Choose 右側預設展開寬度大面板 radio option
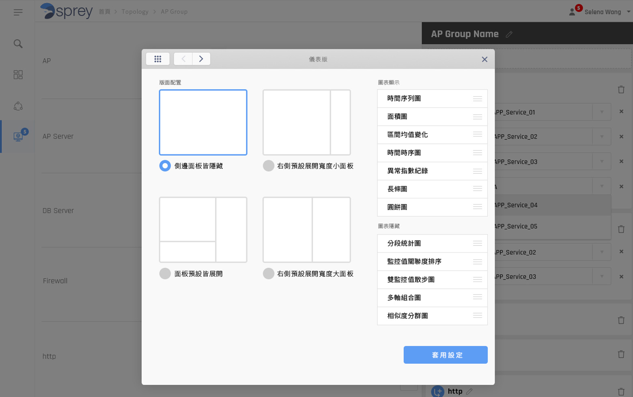633x397 pixels. tap(268, 273)
